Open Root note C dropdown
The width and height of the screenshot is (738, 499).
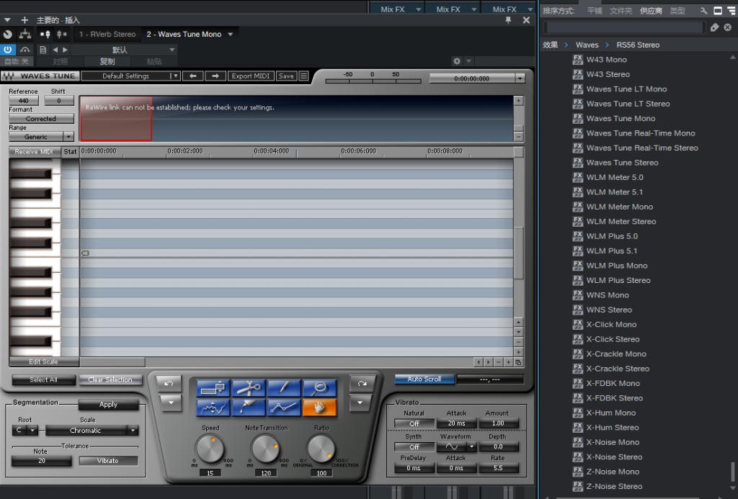click(x=25, y=430)
